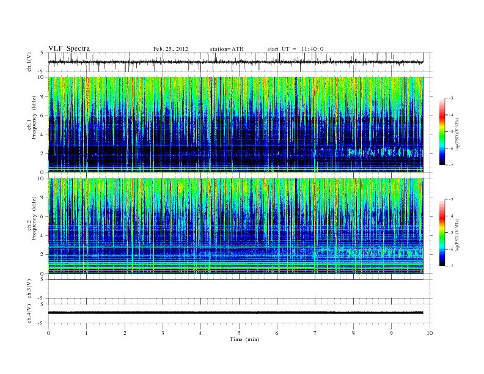Click the start UT = 11:40:0 text

pyautogui.click(x=296, y=49)
